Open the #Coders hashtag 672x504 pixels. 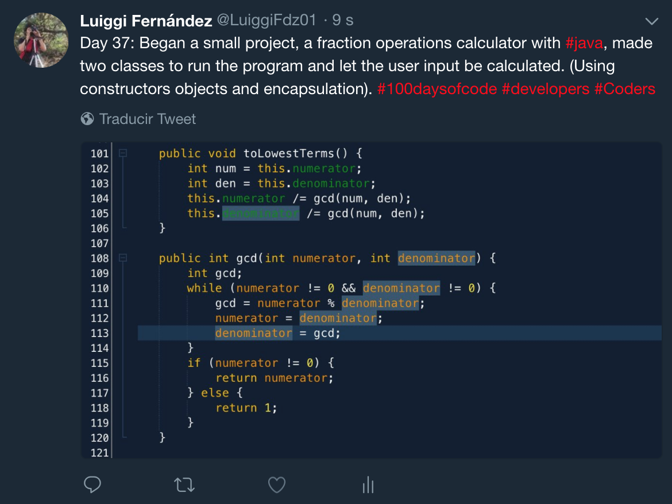[x=625, y=88]
